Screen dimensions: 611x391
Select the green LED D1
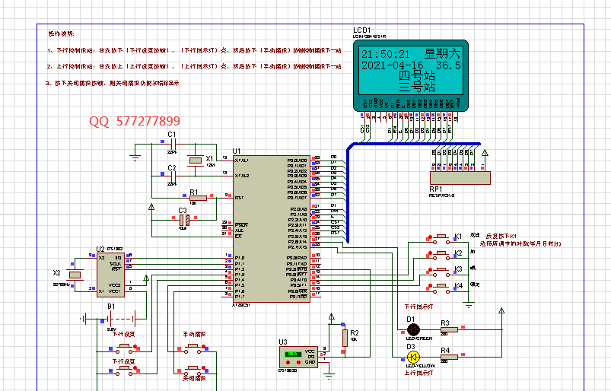pos(413,330)
